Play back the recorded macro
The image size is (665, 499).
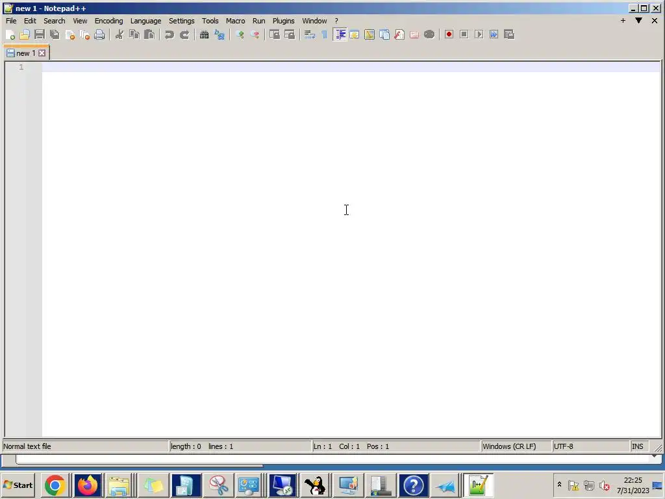coord(479,35)
